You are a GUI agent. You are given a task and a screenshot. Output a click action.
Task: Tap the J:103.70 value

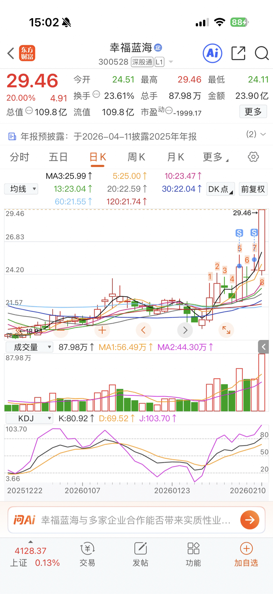[x=158, y=419]
